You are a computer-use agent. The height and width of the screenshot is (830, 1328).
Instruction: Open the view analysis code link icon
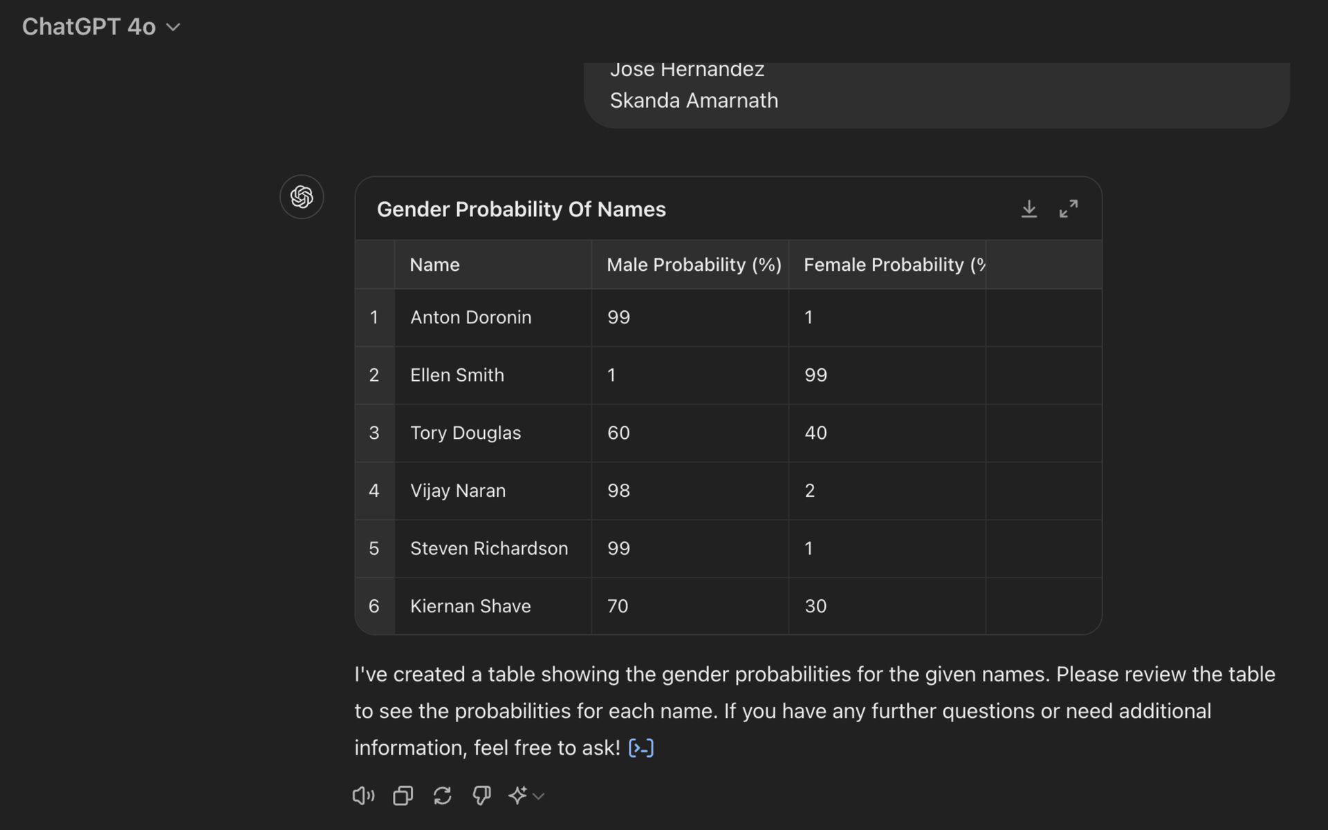tap(640, 748)
